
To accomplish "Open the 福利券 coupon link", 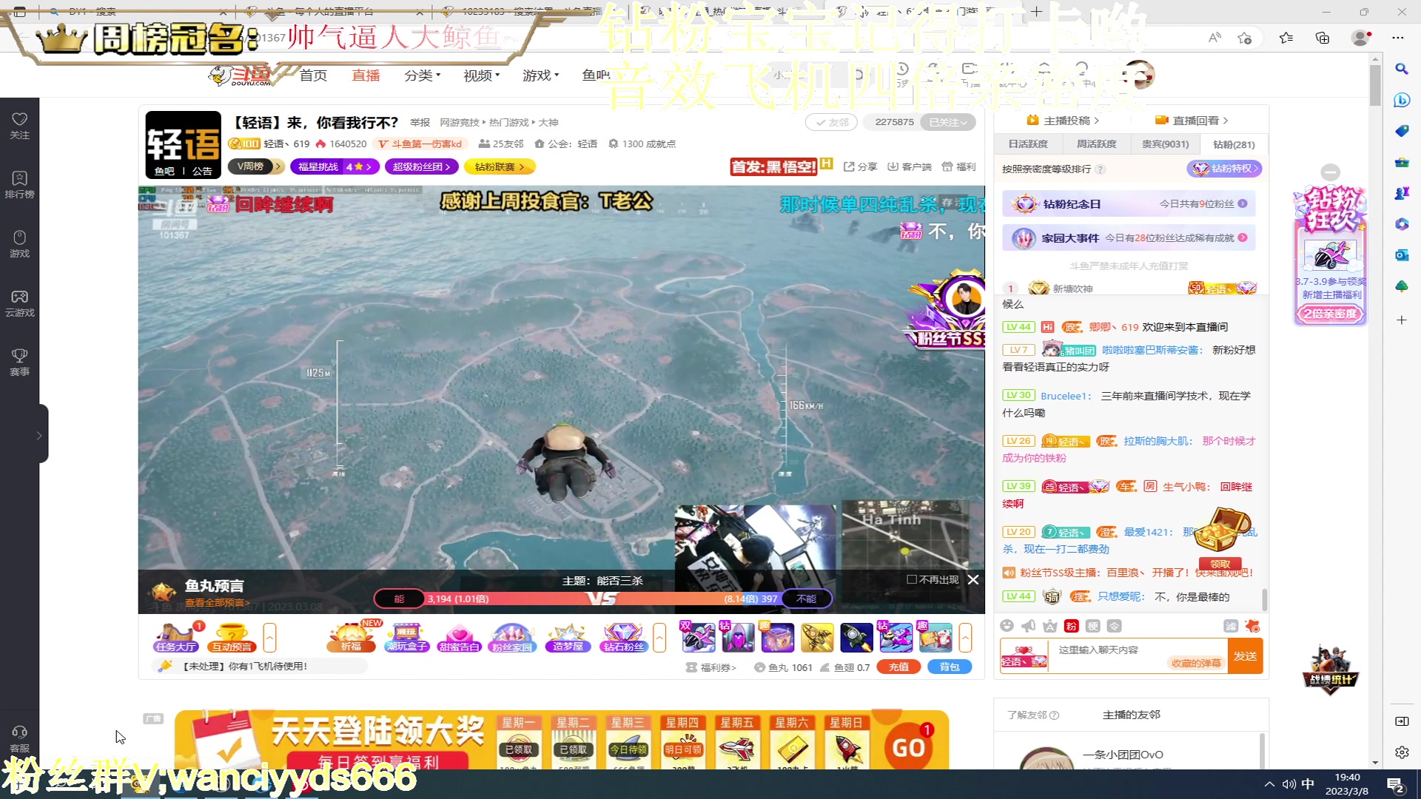I will click(x=711, y=667).
